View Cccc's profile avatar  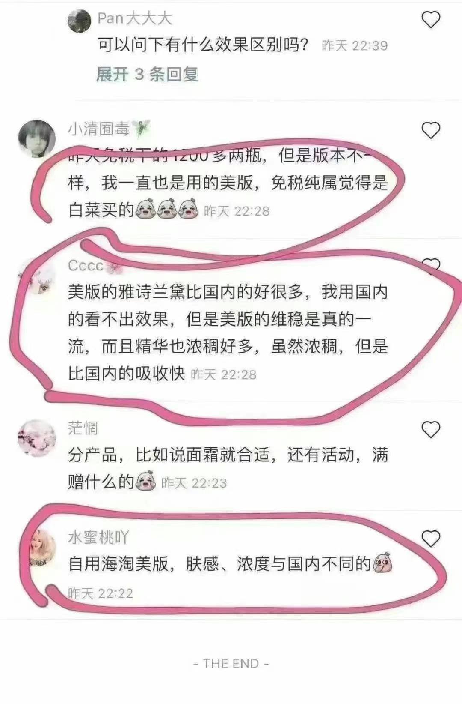[x=38, y=277]
